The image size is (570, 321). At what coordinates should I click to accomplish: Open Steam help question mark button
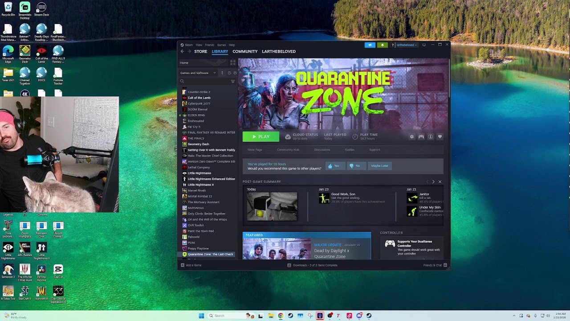(392, 45)
